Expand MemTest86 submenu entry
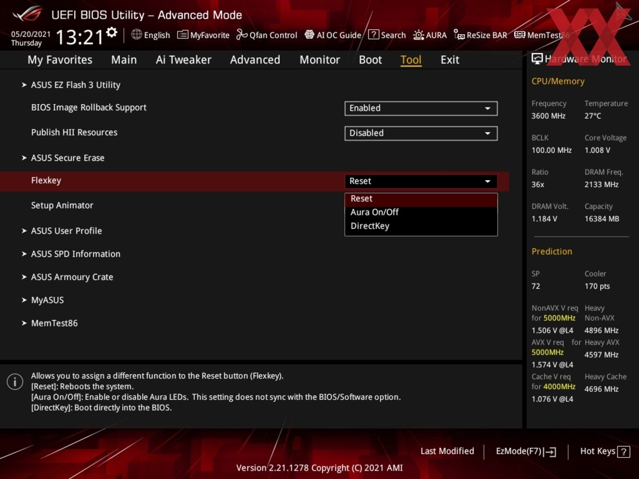This screenshot has height=479, width=639. point(54,323)
